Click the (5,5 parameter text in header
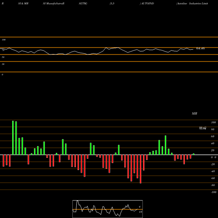Screen dimensions: 218x218 pyautogui.click(x=112, y=3)
